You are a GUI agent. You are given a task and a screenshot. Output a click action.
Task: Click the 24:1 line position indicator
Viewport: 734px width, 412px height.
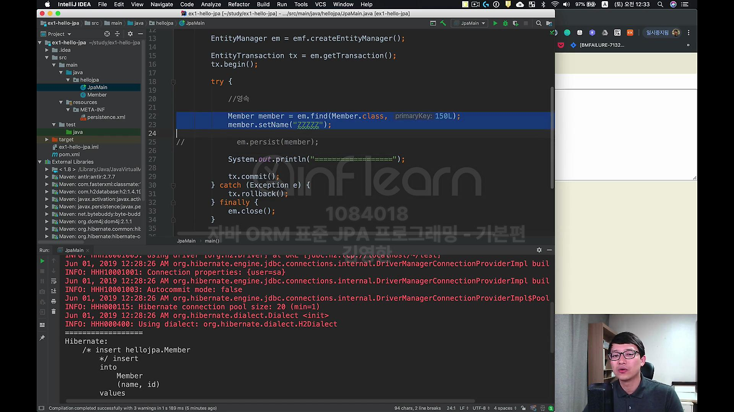tap(451, 408)
